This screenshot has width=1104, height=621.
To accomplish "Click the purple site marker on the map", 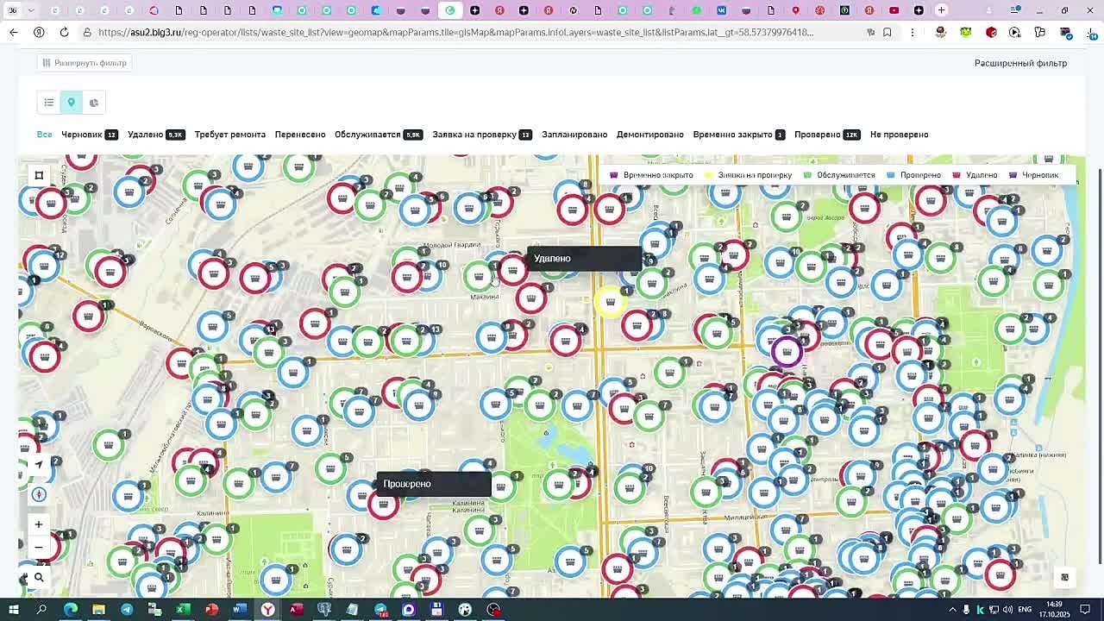I will [787, 351].
